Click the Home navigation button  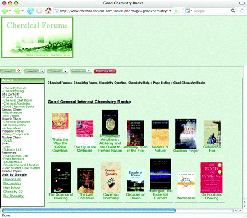[x=11, y=71]
